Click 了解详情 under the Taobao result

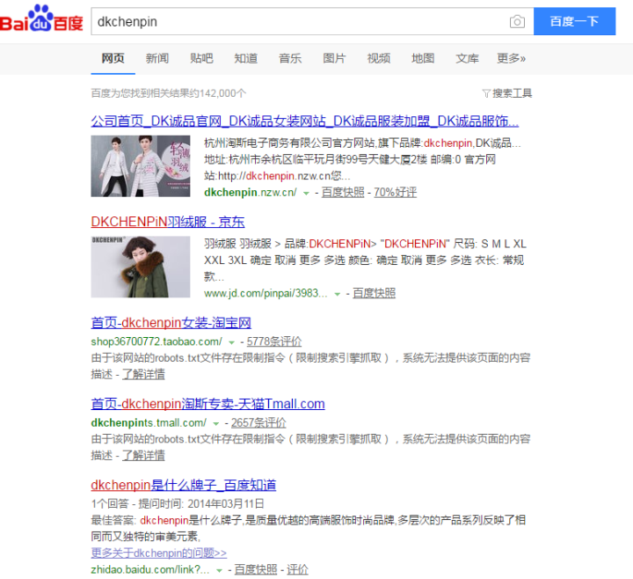pos(143,374)
